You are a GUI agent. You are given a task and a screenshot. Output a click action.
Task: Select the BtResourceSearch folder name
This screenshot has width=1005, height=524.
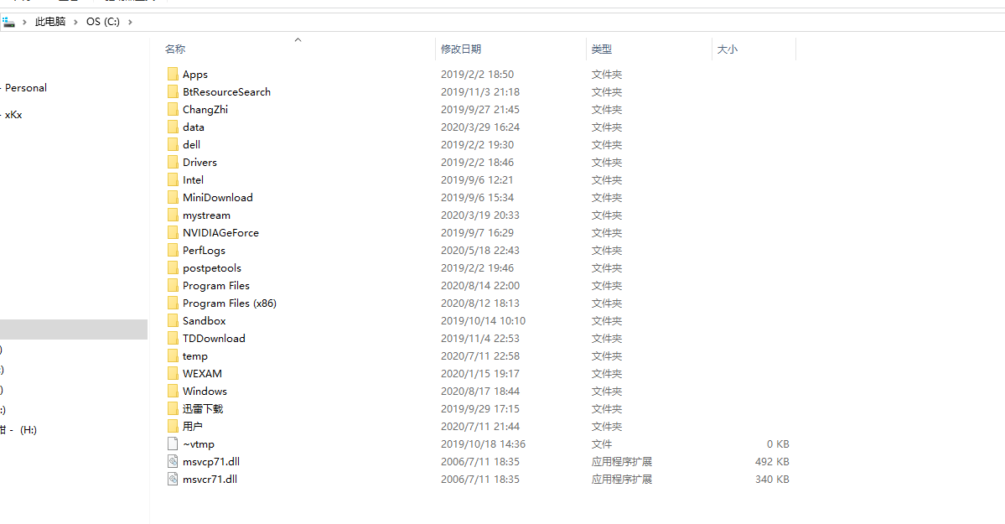click(226, 92)
